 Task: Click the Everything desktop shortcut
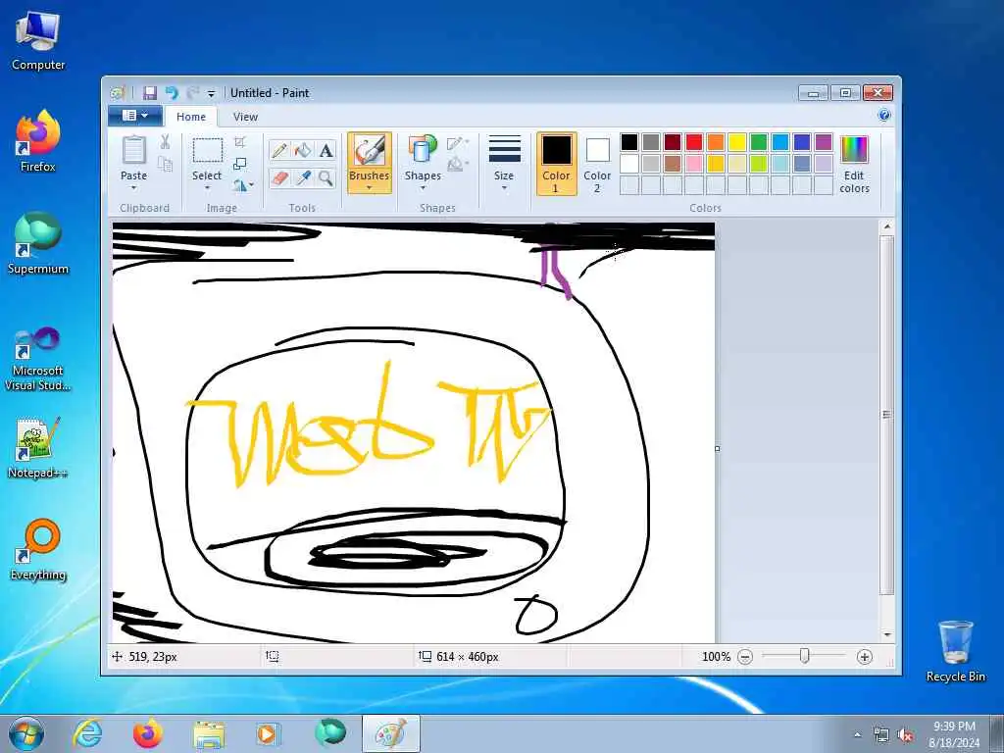[x=38, y=549]
